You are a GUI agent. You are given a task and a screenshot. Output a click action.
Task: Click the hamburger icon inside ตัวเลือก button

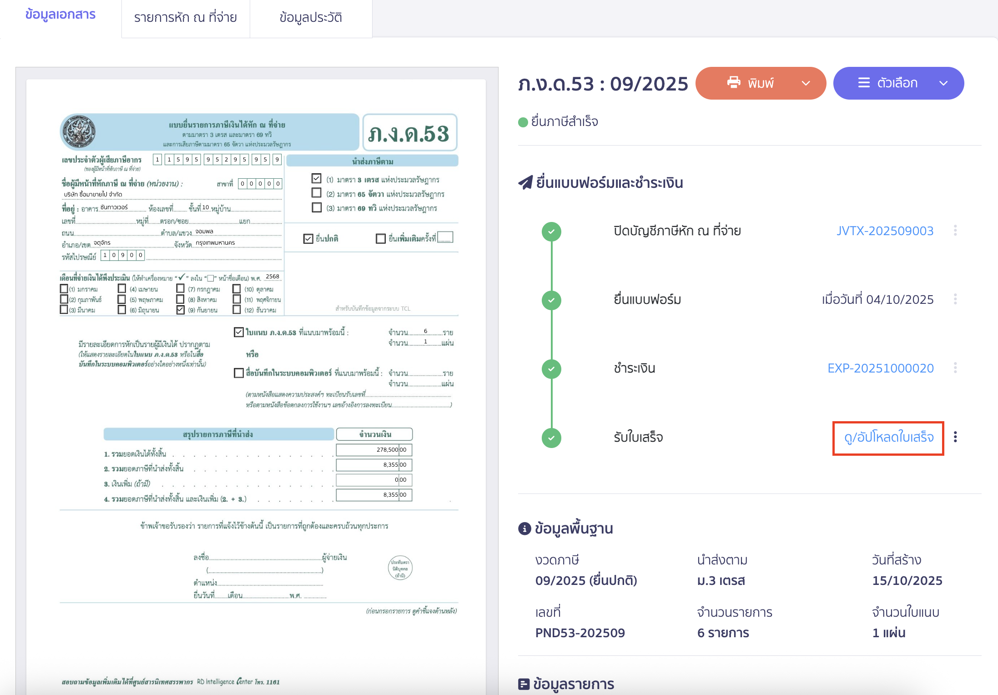point(864,83)
